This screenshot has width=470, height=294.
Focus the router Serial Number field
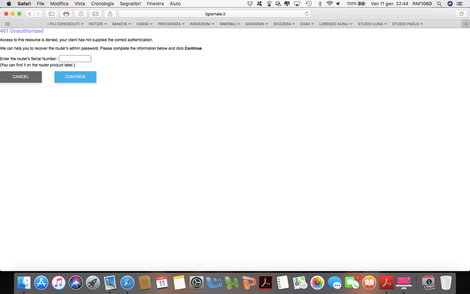[75, 58]
